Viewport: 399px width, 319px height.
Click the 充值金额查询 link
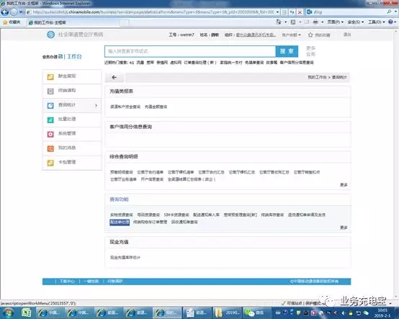[156, 107]
